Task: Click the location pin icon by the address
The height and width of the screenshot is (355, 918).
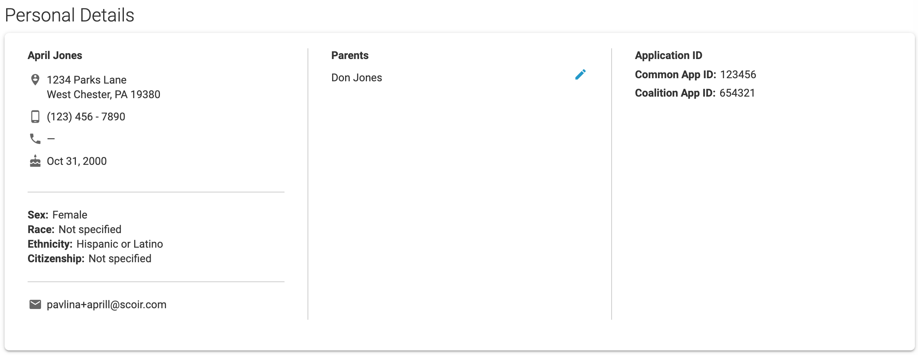Action: 35,80
